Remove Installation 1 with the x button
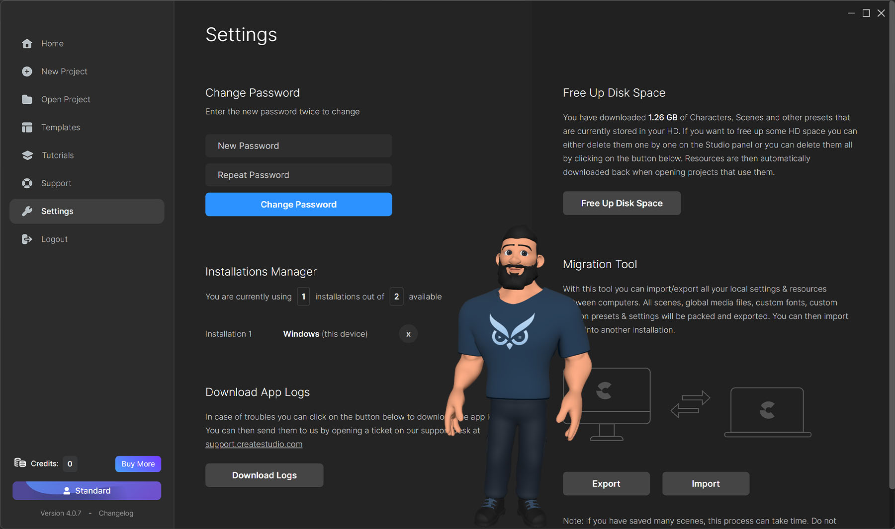Viewport: 895px width, 529px height. [x=408, y=334]
